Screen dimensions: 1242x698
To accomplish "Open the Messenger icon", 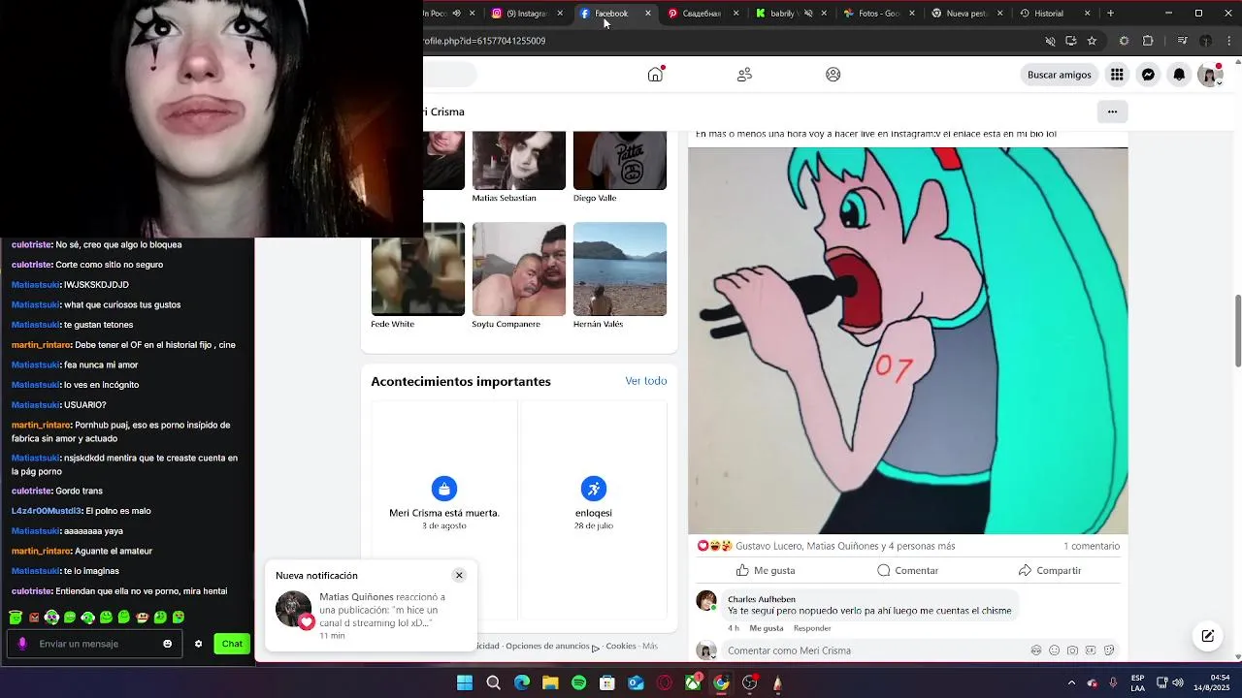I will [x=1148, y=75].
